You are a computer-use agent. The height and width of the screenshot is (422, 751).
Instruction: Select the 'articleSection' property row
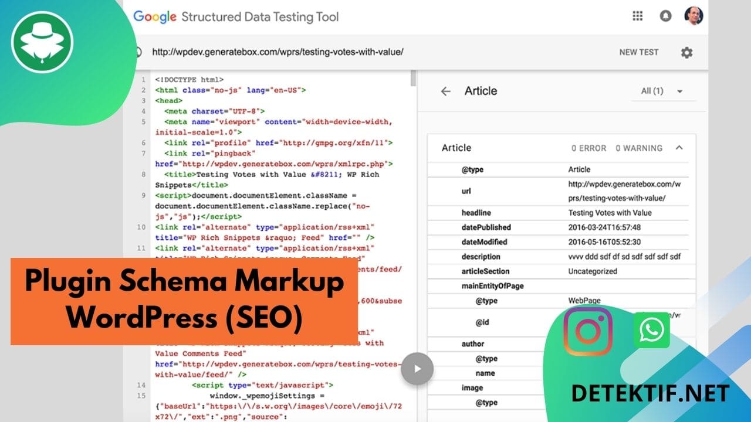(557, 271)
